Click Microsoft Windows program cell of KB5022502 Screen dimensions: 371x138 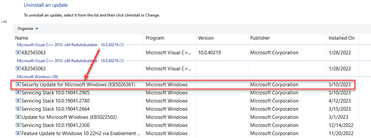(167, 117)
